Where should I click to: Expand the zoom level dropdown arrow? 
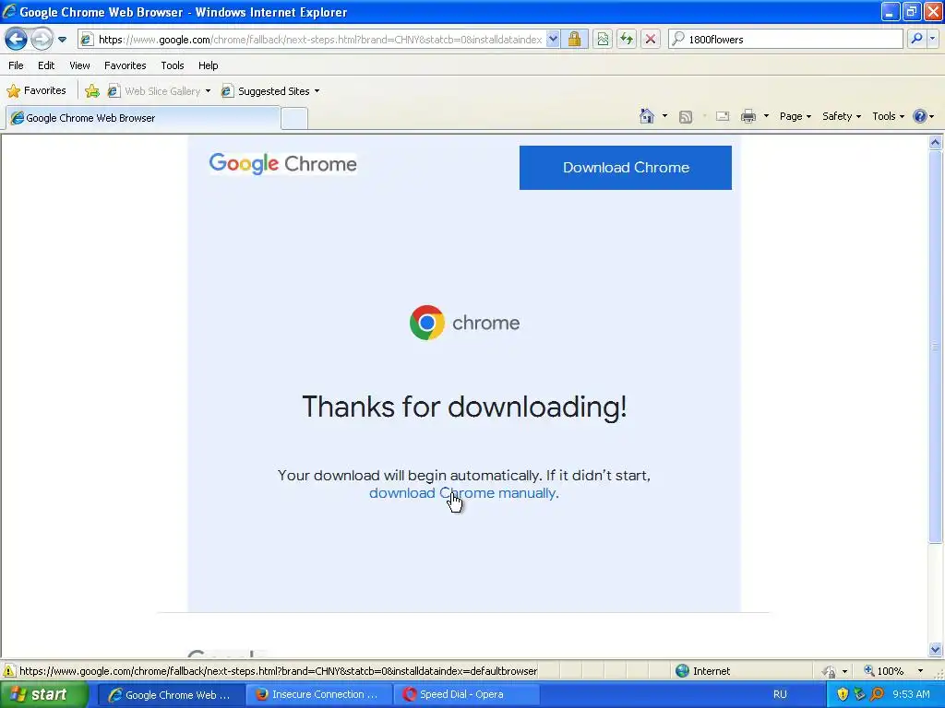point(920,671)
